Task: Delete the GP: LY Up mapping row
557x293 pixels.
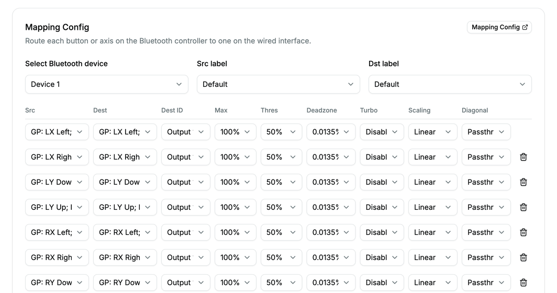Action: click(523, 207)
